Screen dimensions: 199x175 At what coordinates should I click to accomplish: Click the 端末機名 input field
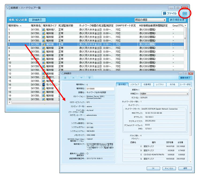coord(100,89)
